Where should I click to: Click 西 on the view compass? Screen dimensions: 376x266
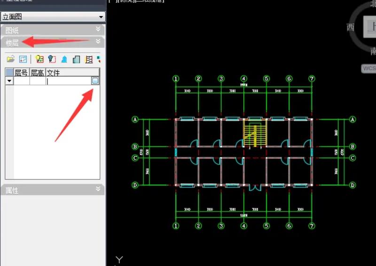(x=350, y=27)
